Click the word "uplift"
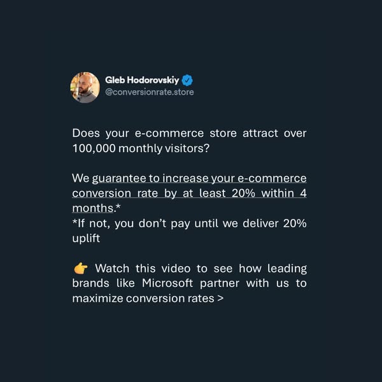382x382 pixels. [86, 238]
